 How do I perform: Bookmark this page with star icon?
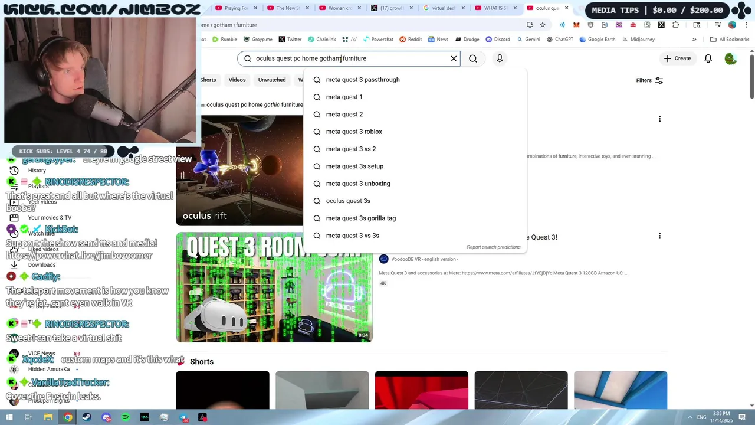pos(543,25)
